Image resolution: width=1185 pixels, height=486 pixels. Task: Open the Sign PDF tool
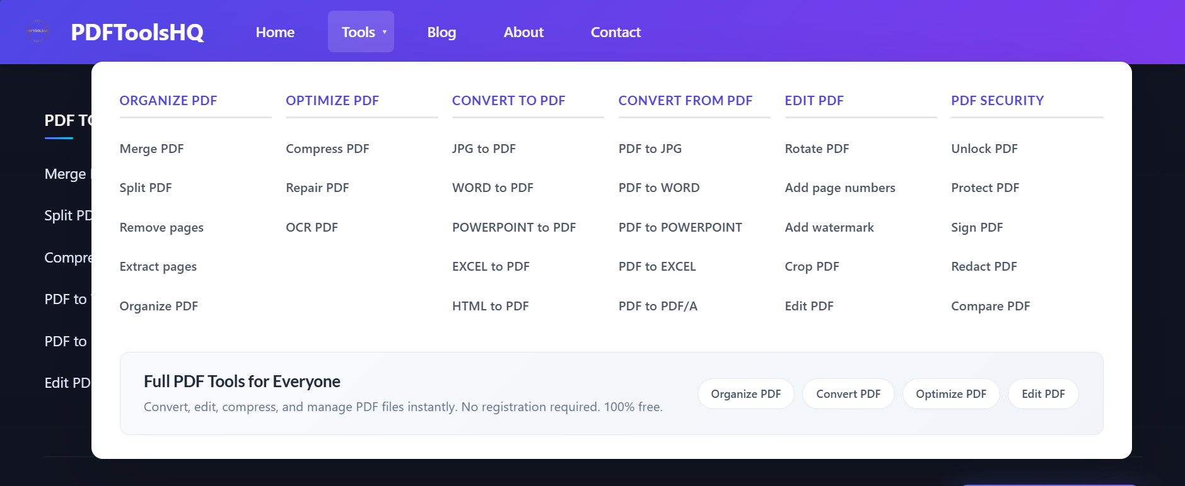(x=977, y=227)
